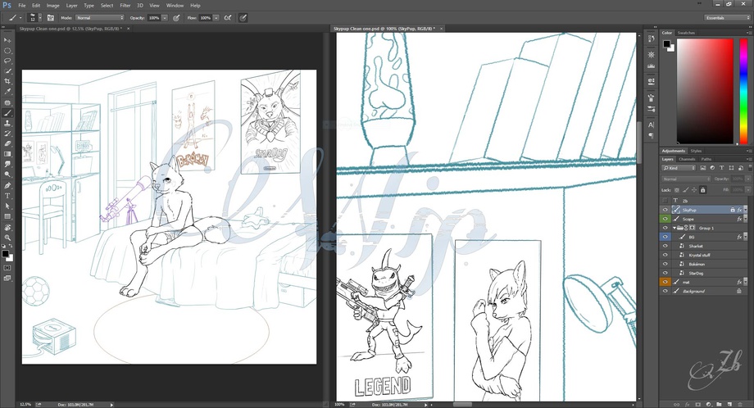Select the Pen tool
This screenshot has width=754, height=408.
pyautogui.click(x=7, y=185)
